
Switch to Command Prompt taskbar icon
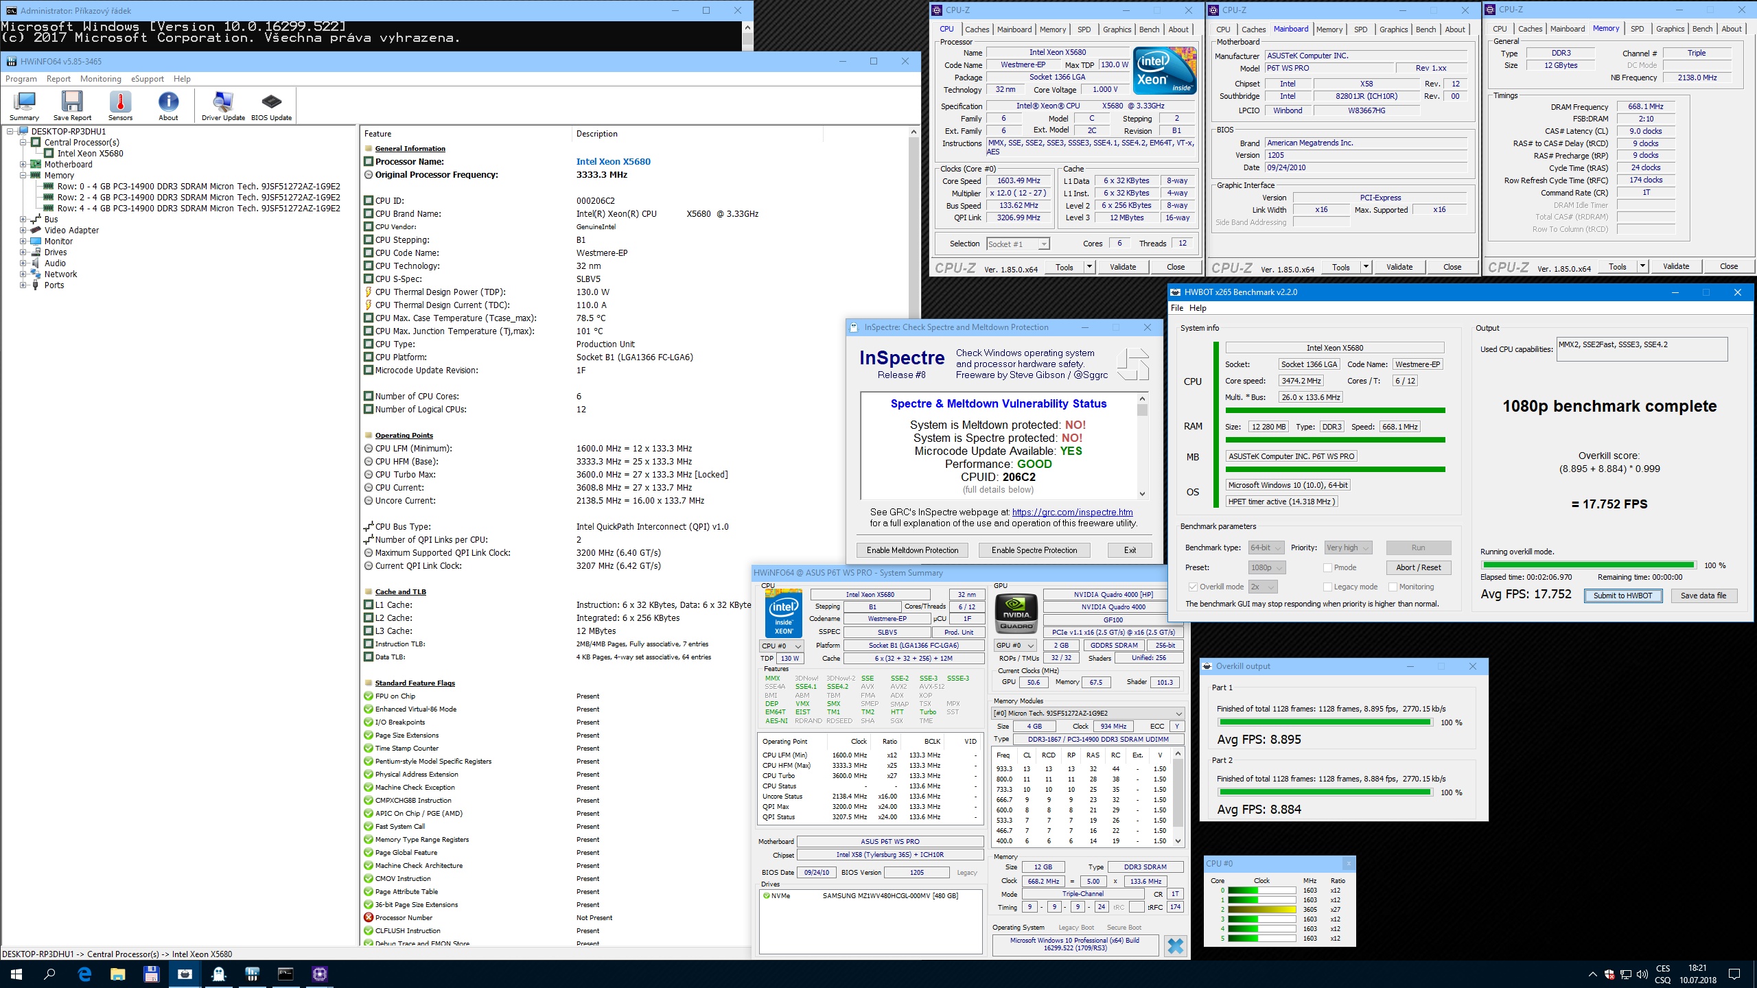coord(286,974)
